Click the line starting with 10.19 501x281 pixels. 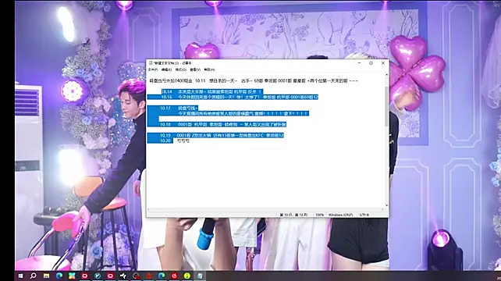click(222, 135)
